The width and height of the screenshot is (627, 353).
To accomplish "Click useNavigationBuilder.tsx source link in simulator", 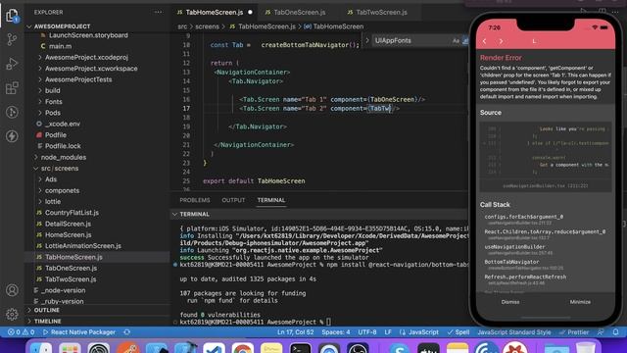I will tap(546, 185).
